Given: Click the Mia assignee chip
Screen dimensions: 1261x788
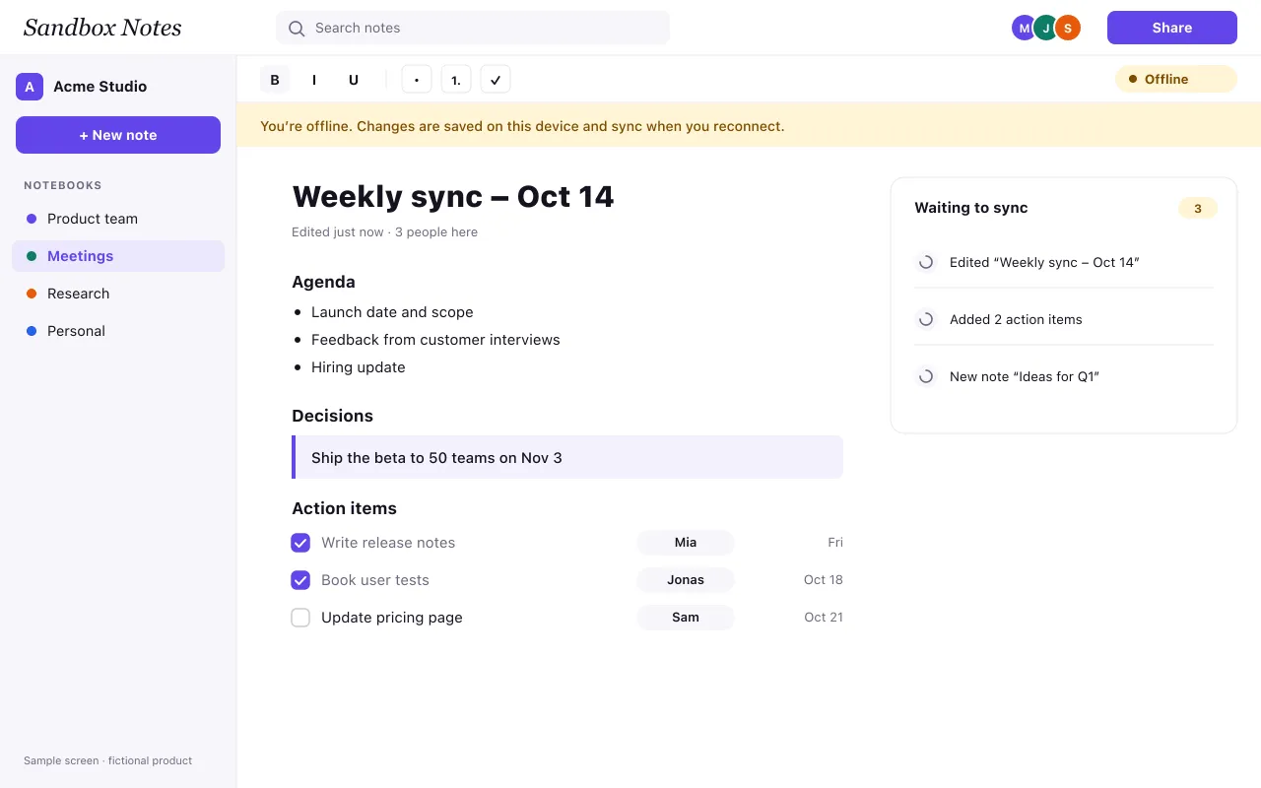Looking at the screenshot, I should pos(686,543).
